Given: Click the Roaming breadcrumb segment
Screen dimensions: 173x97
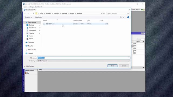Looking at the screenshot, I should point(56,13).
